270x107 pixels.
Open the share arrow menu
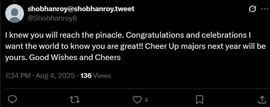coord(262,100)
